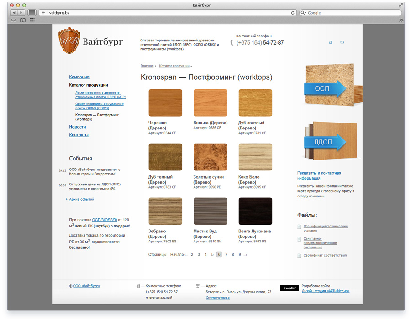Open Ламинированные древесно-стружечные плиты ЛДСП link
Image resolution: width=411 pixels, height=319 pixels.
coord(100,95)
